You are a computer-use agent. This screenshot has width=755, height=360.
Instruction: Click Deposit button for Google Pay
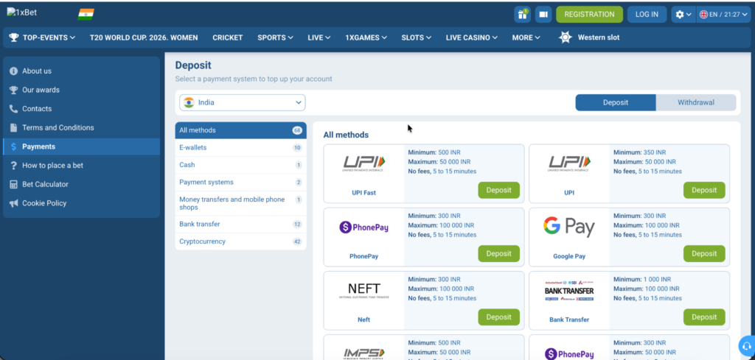tap(704, 253)
